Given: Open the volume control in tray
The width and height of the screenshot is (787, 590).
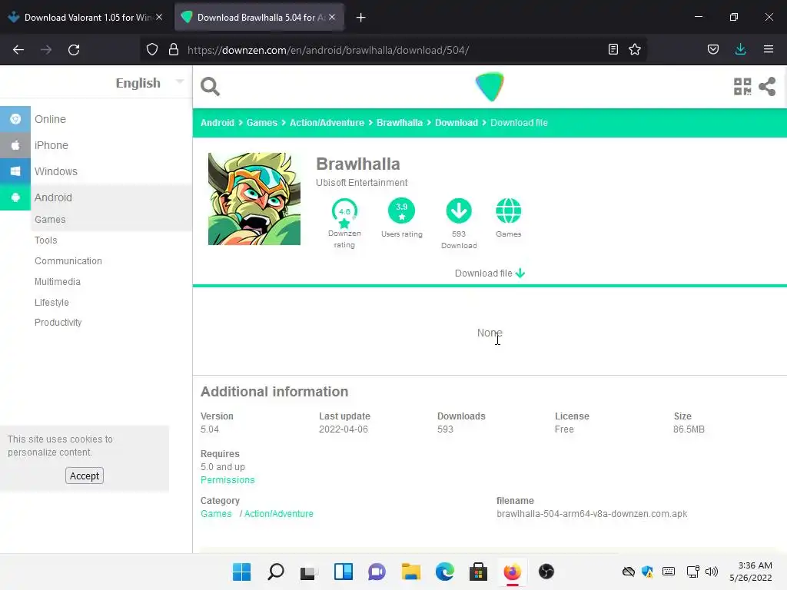Looking at the screenshot, I should 711,572.
